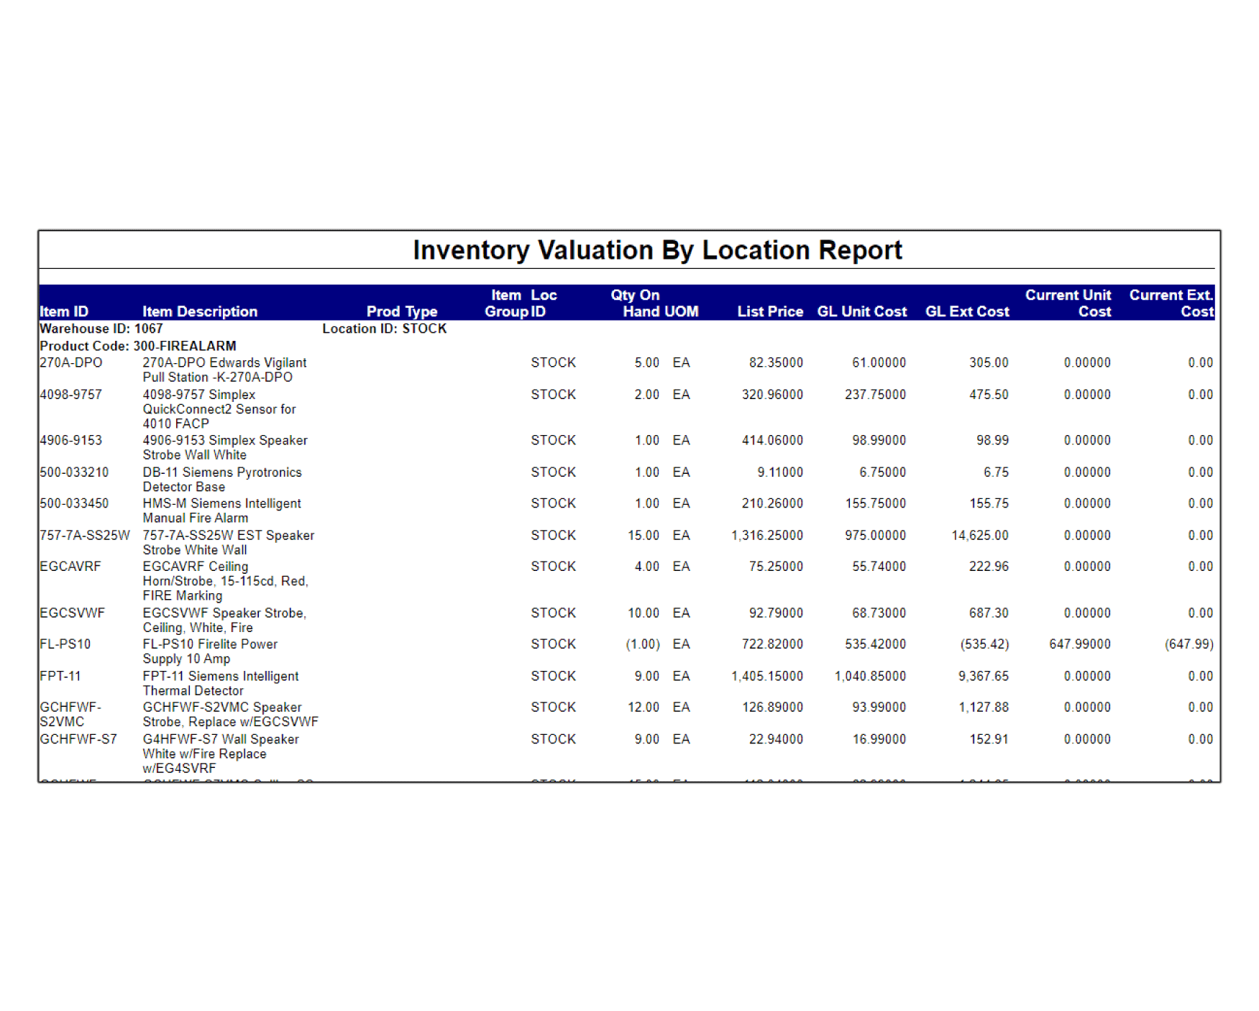Select the List Price column header
This screenshot has height=1011, width=1259.
769,311
